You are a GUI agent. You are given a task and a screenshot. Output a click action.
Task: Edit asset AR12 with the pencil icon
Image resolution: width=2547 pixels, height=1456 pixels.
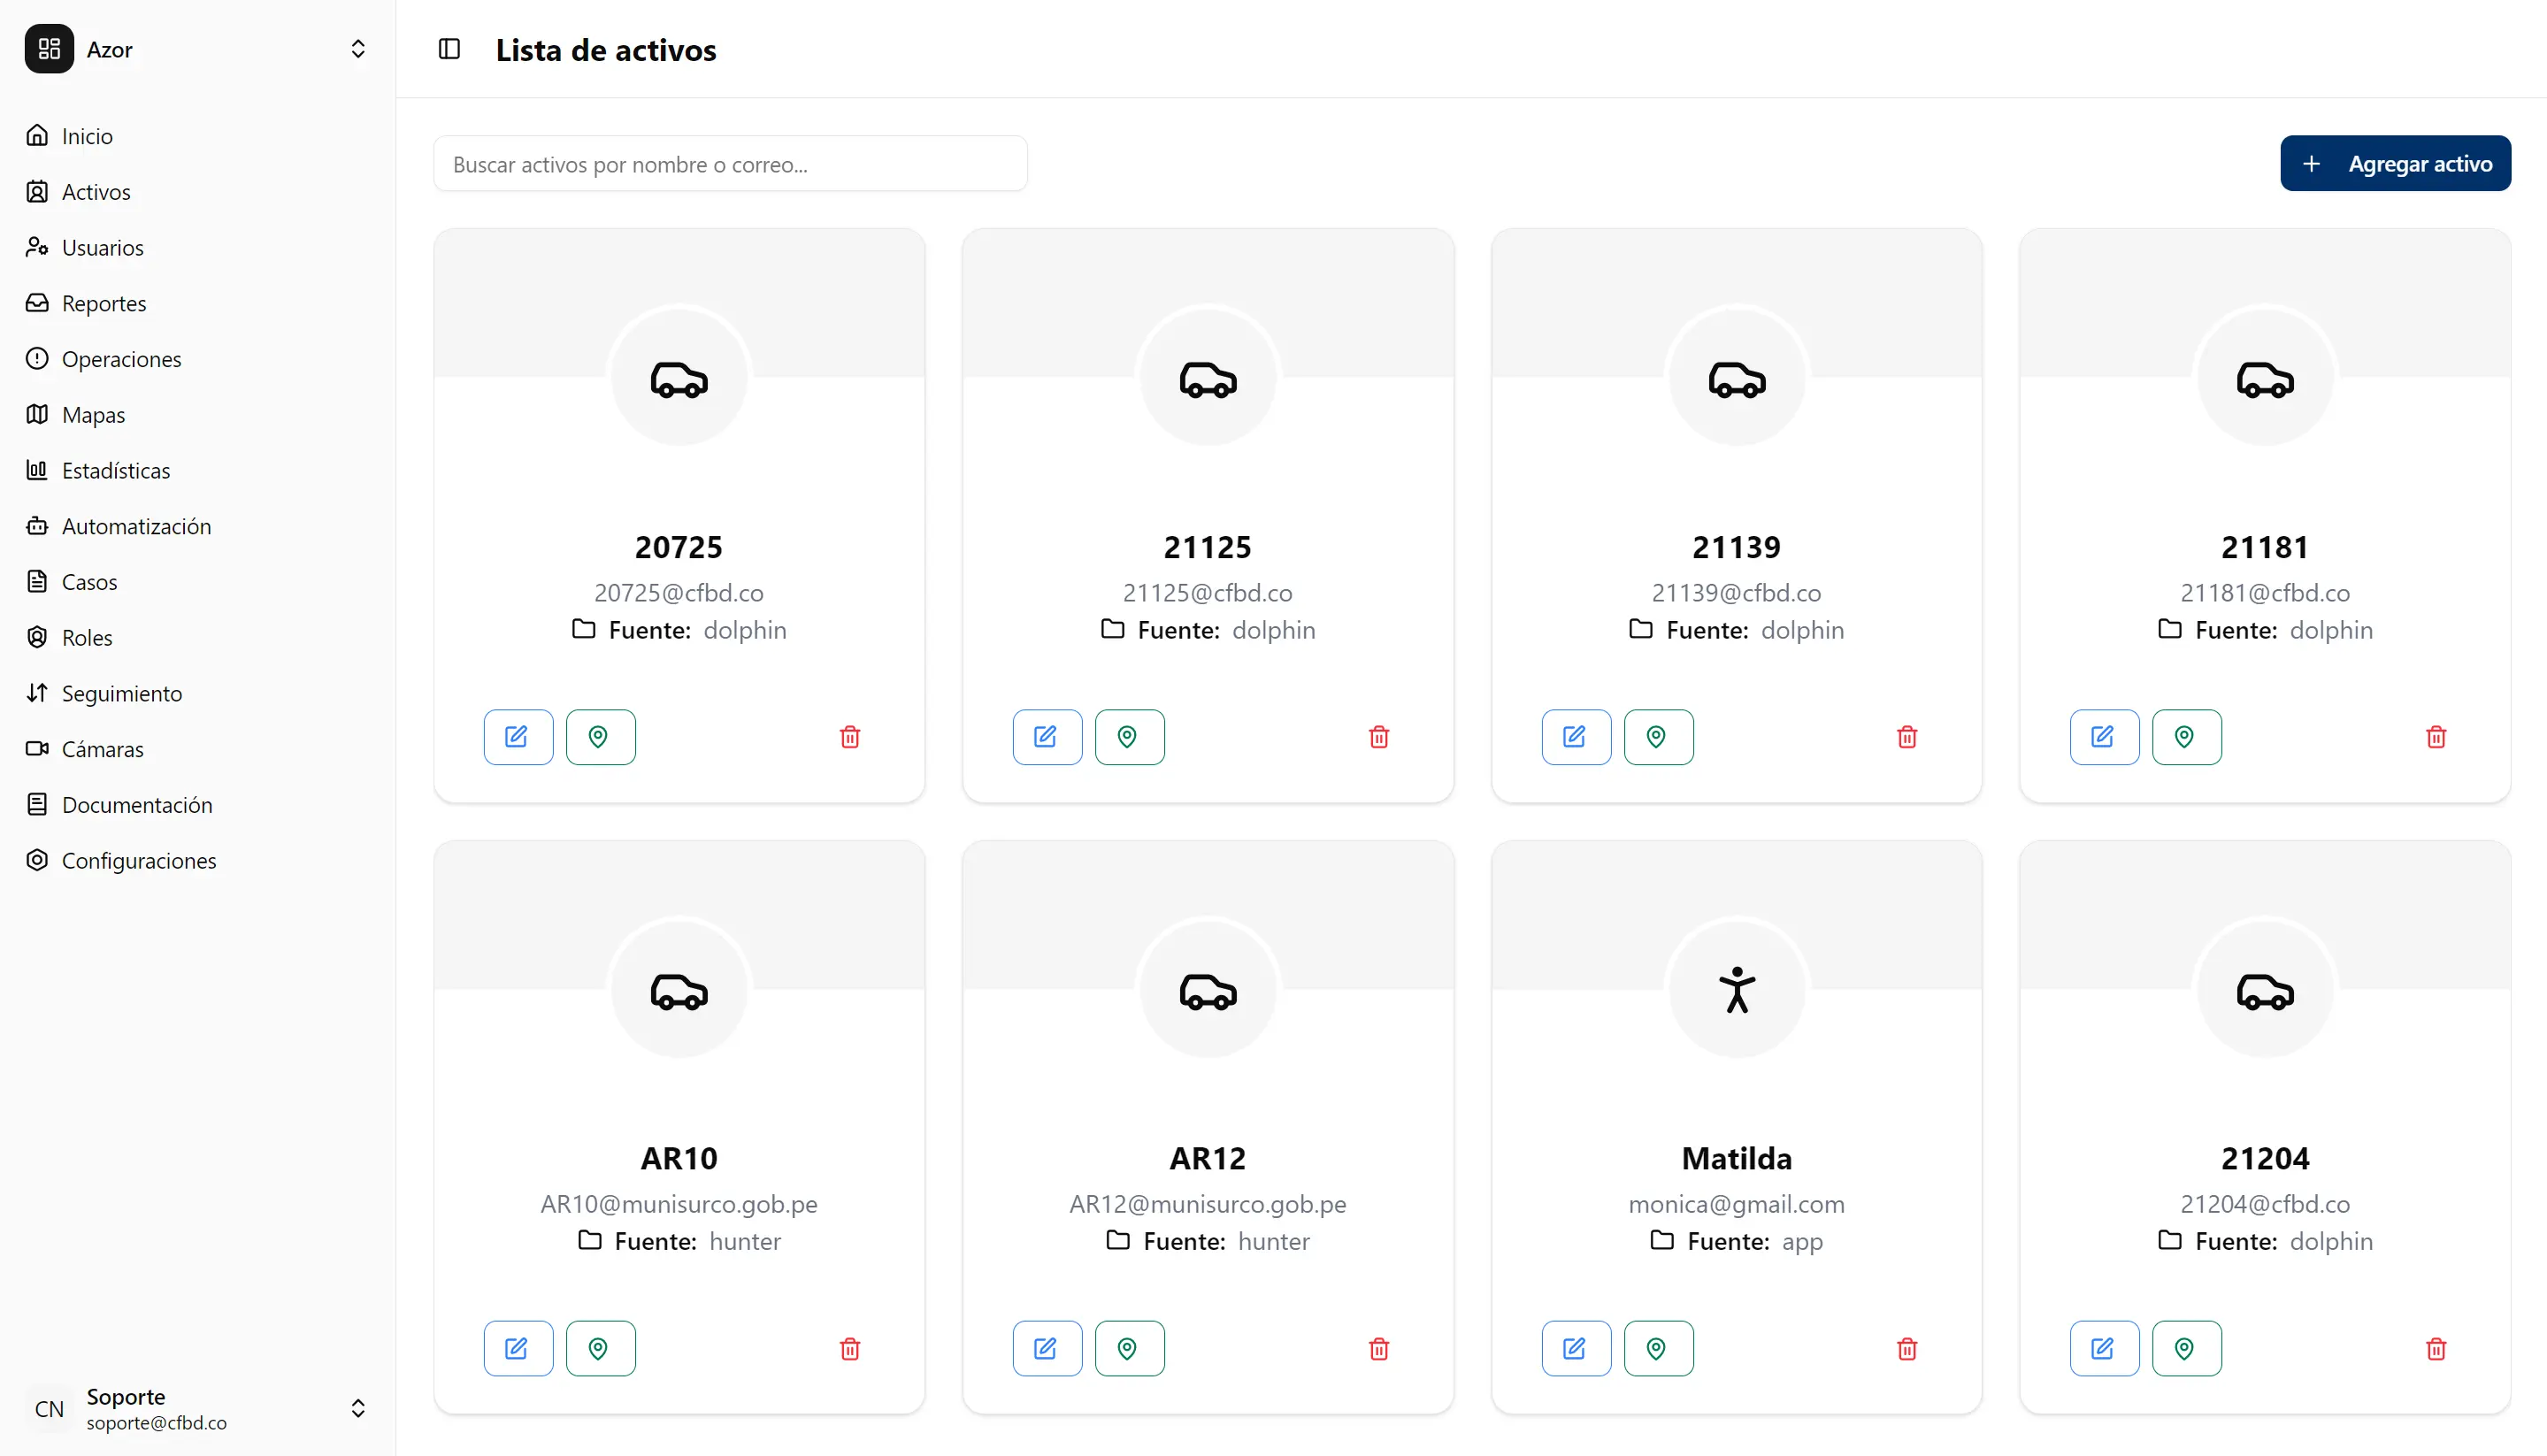point(1046,1348)
